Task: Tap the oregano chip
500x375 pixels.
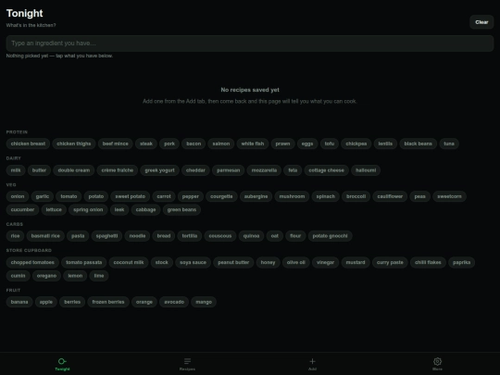Action: 46,276
